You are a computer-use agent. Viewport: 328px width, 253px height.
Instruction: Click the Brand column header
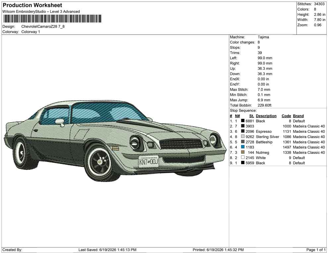click(x=298, y=116)
